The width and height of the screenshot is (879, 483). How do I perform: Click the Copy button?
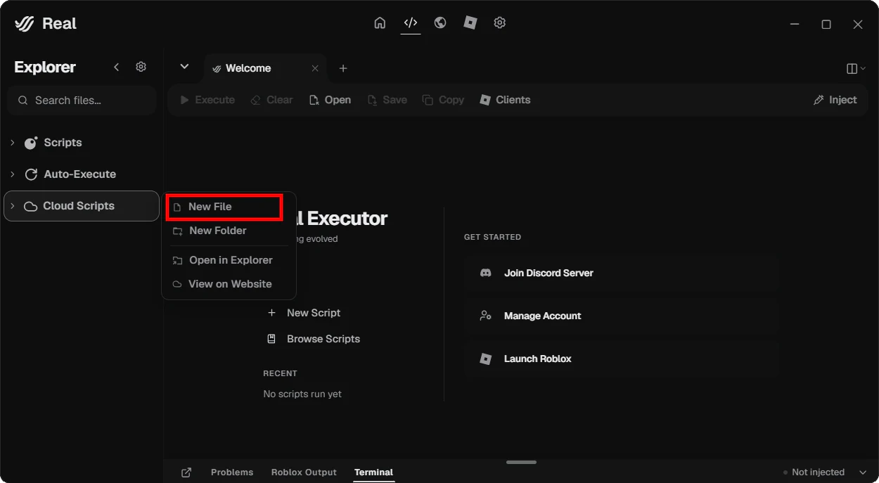(443, 100)
